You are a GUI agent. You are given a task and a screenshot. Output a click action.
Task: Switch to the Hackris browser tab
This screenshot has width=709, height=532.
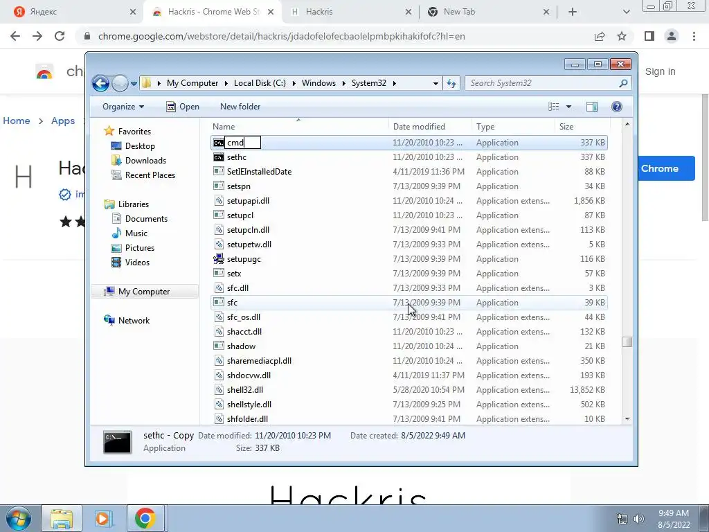[x=351, y=12]
